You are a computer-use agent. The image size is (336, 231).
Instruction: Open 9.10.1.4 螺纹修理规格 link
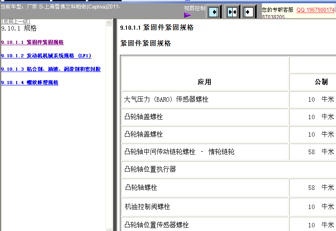[30, 83]
